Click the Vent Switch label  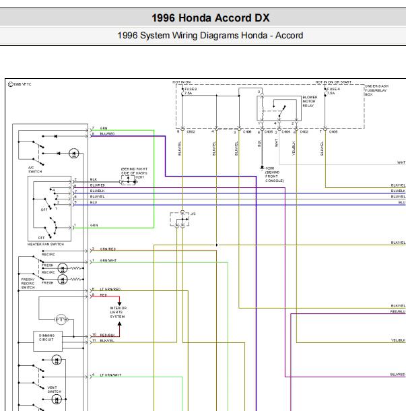(55, 389)
